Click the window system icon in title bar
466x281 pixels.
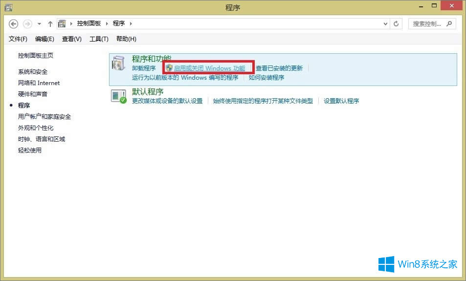point(9,7)
